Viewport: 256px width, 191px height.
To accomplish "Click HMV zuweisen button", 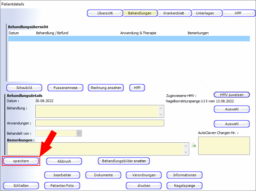I will pos(232,95).
